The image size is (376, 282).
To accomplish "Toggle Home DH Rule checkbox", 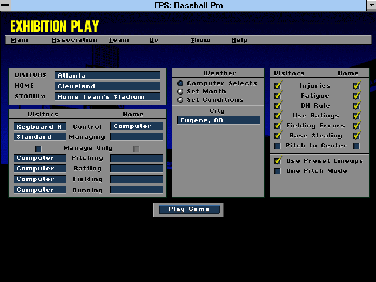I will tap(356, 106).
